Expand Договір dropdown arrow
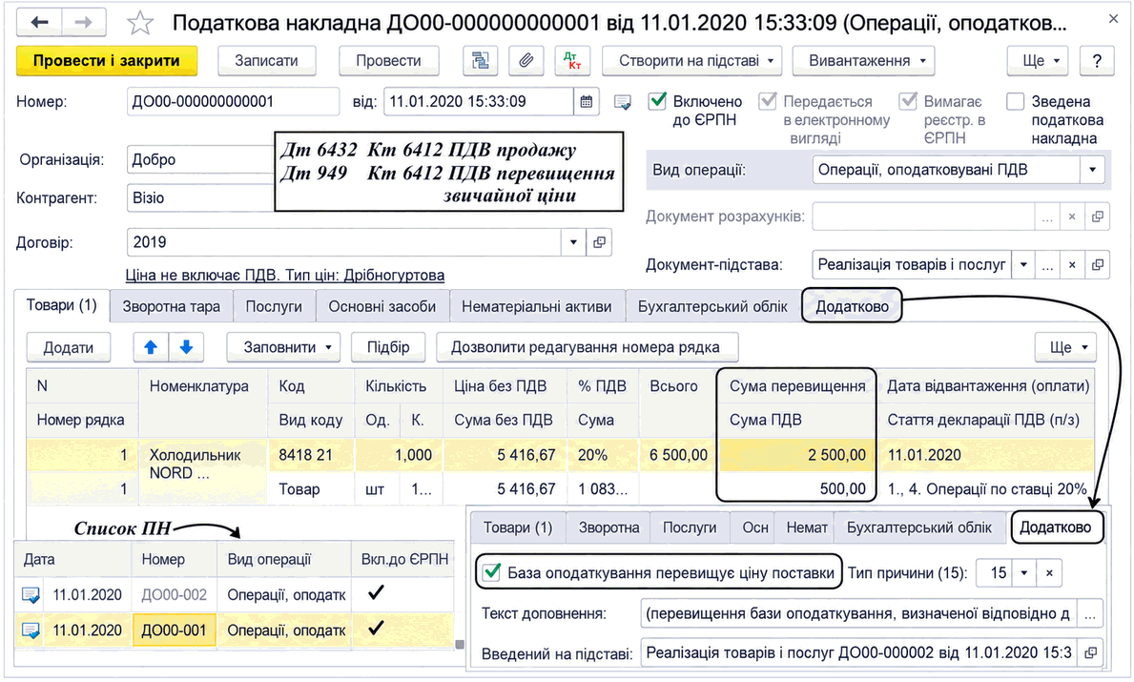 tap(573, 242)
